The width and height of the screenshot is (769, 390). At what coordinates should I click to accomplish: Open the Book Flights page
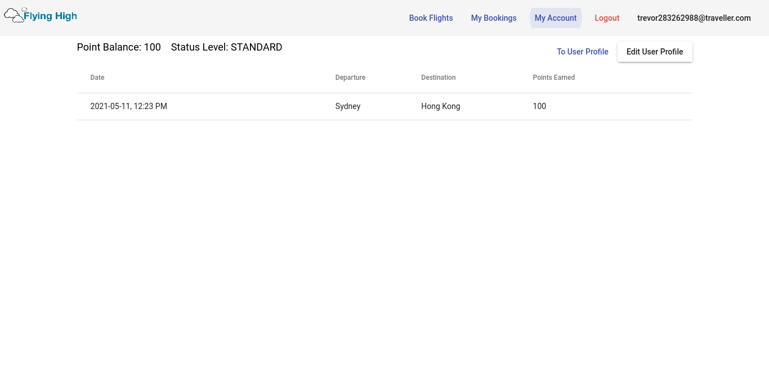(x=431, y=18)
